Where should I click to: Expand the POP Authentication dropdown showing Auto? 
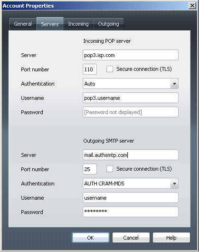174,84
